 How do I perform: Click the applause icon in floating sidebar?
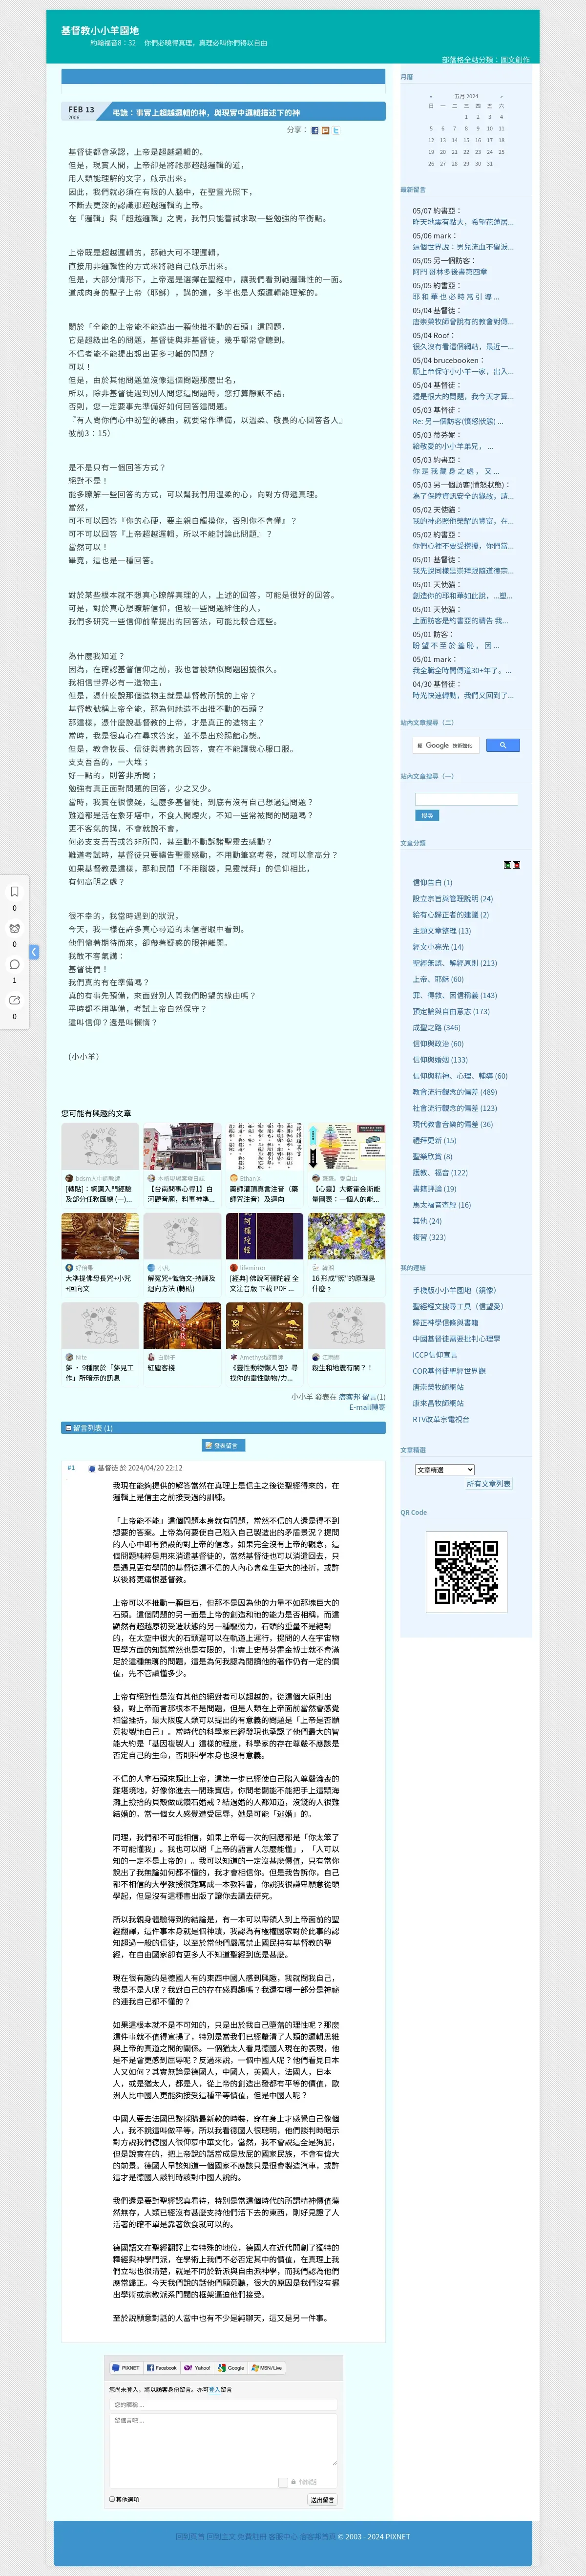click(14, 928)
